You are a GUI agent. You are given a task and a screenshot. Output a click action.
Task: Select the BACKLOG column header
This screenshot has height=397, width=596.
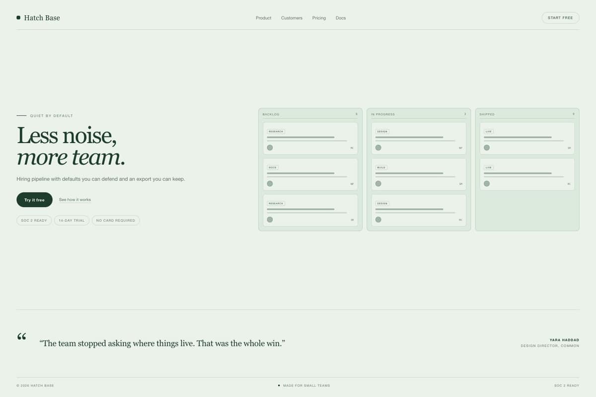point(271,114)
